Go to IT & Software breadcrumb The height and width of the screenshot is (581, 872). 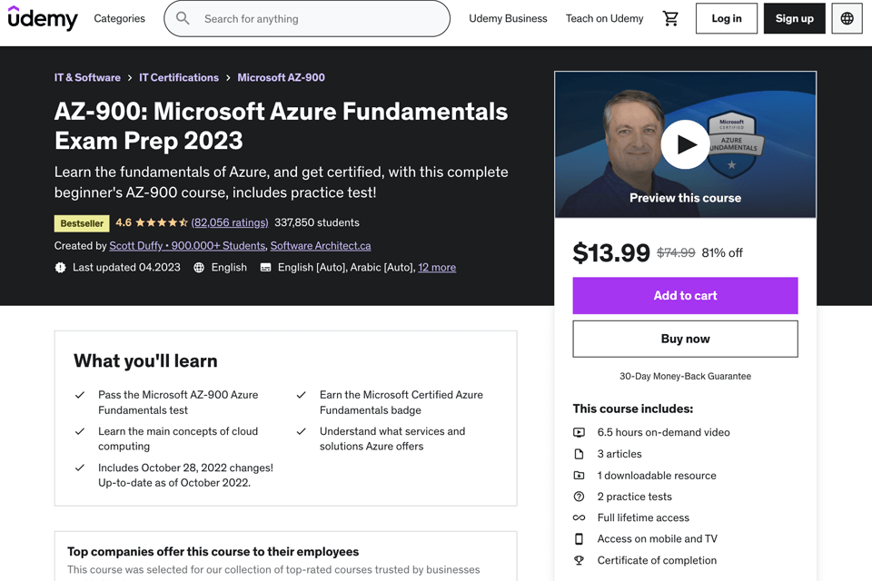point(87,78)
